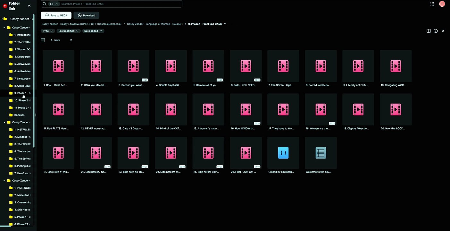Open video 7. The SOCIAL Alph
Screen dimensions: 450x231
283,68
